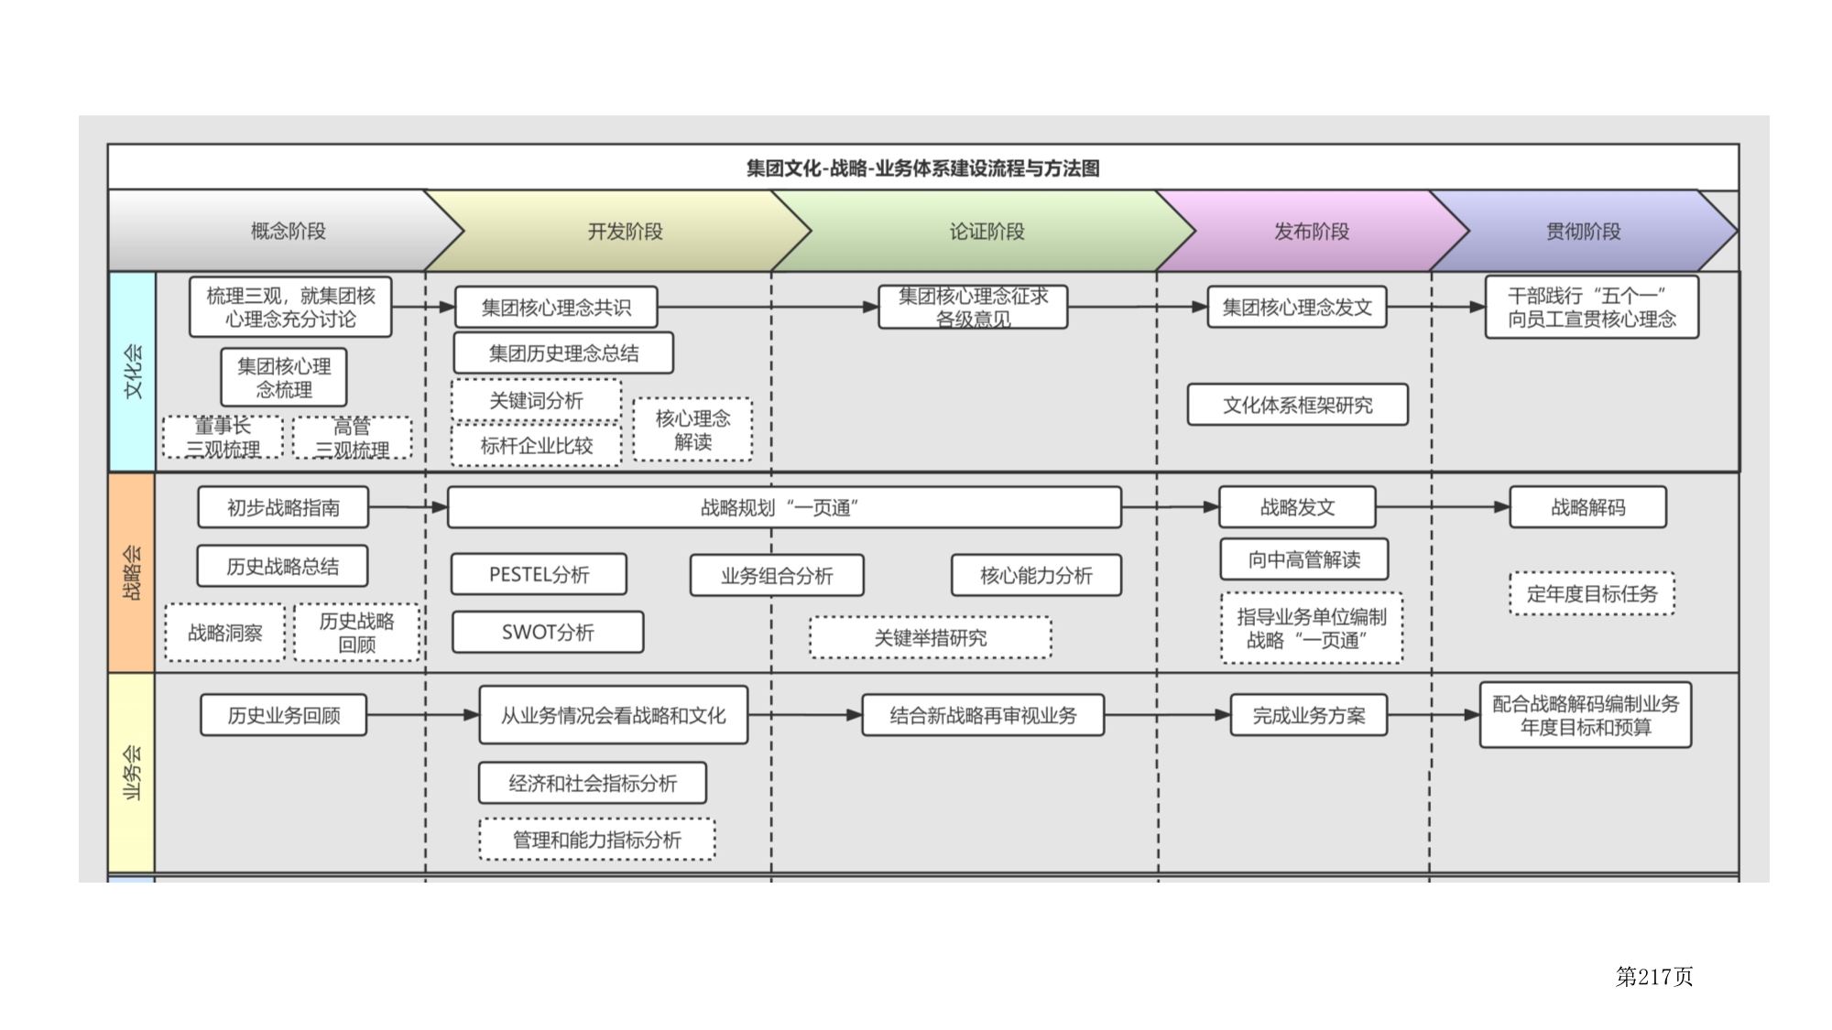The height and width of the screenshot is (1030, 1832).
Task: Select the 业务会 swimlane label
Action: (x=133, y=772)
